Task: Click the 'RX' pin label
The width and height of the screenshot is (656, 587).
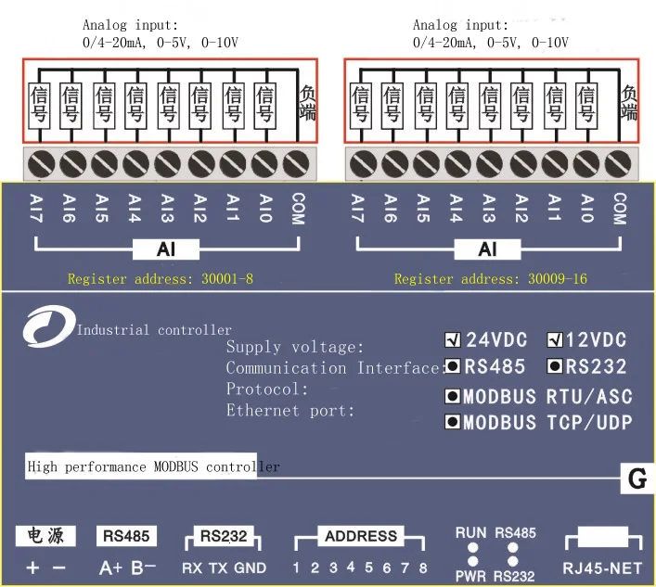Action: pos(192,568)
